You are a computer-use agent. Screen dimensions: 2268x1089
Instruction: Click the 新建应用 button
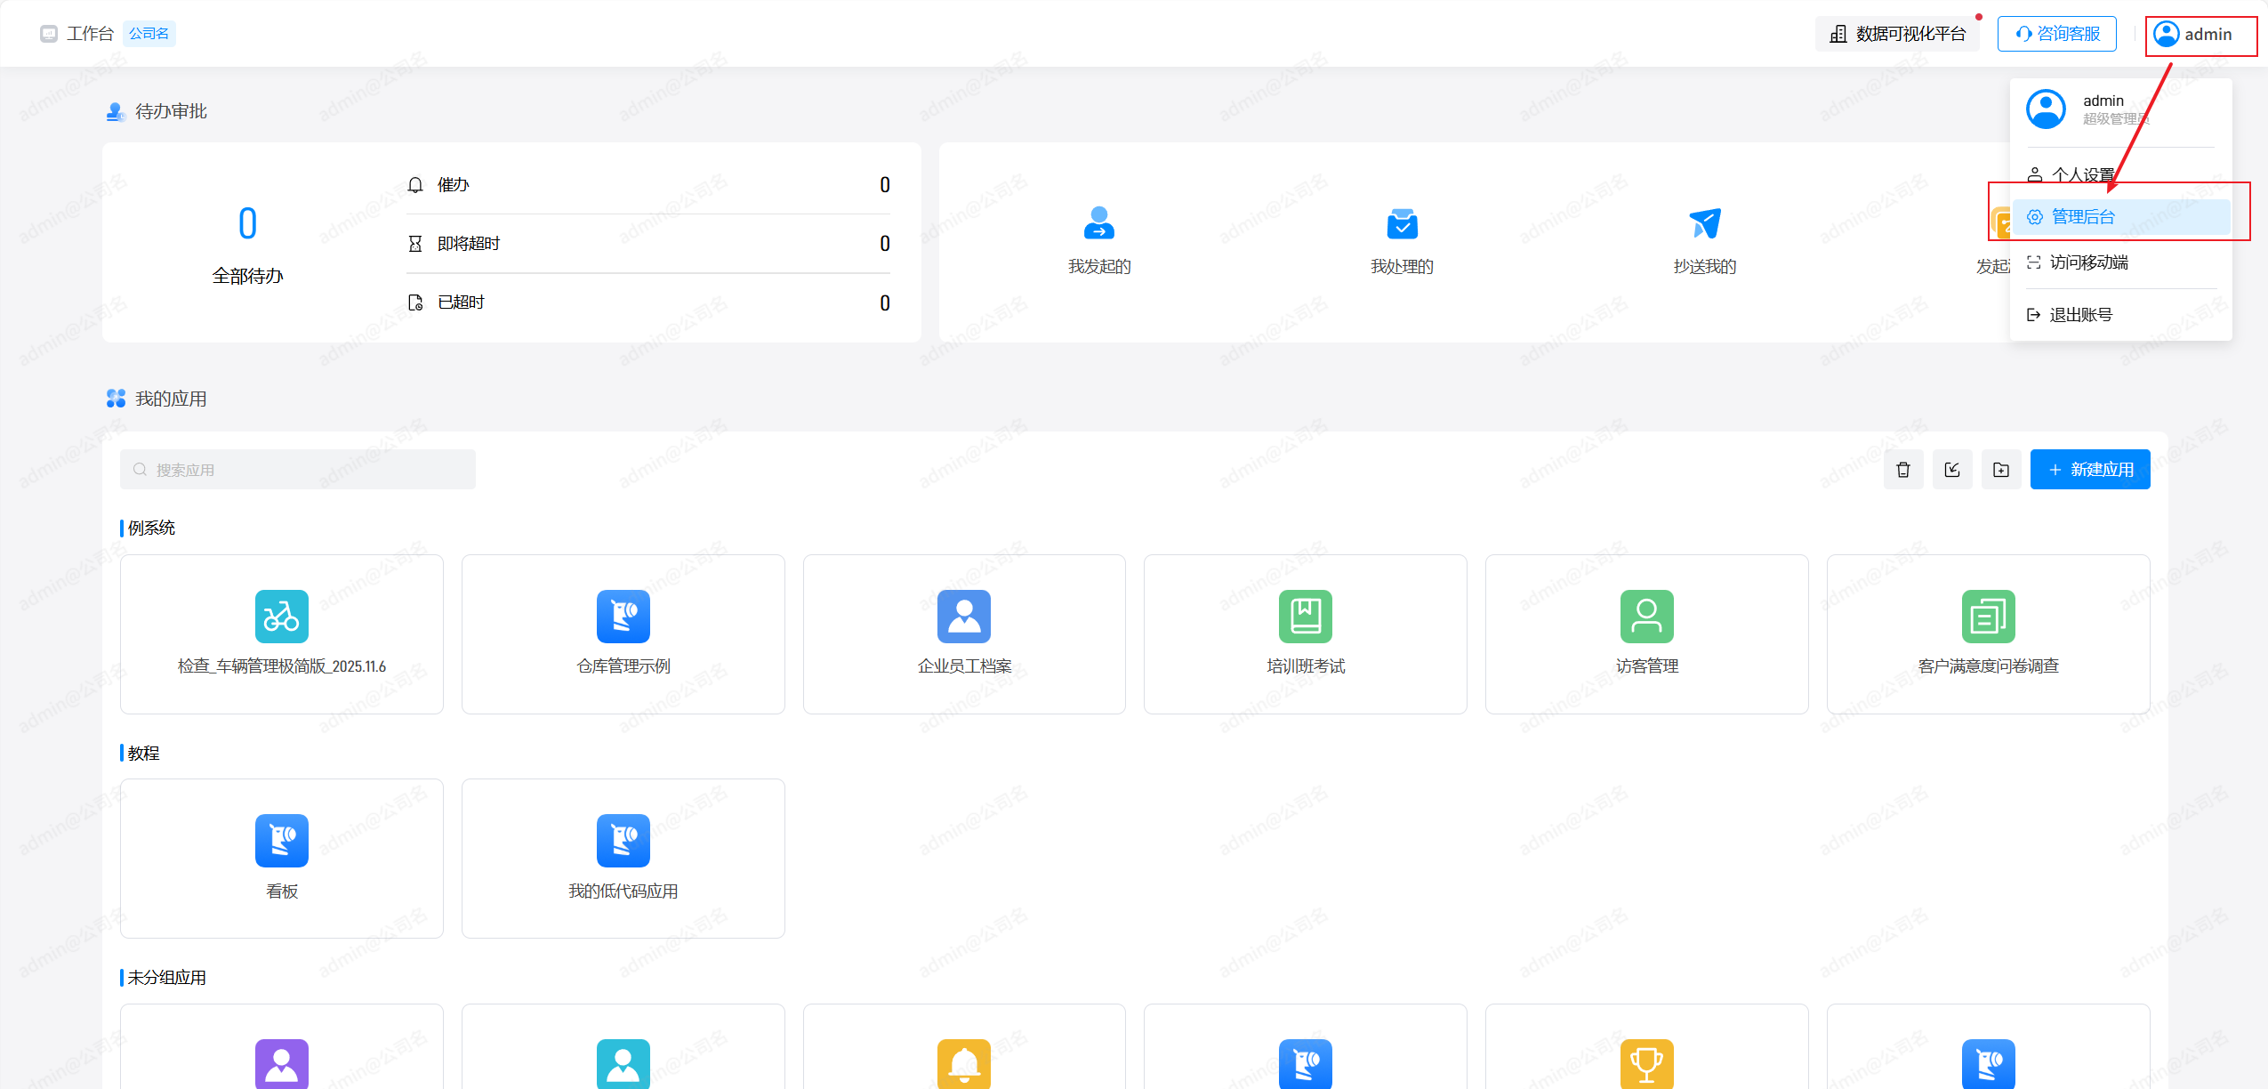pos(2089,470)
